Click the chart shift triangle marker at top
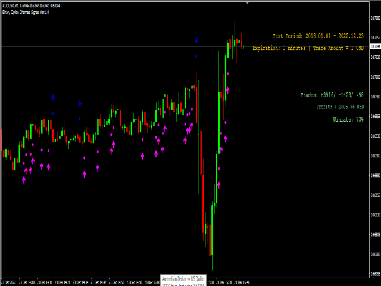The height and width of the screenshot is (286, 381). click(x=248, y=3)
